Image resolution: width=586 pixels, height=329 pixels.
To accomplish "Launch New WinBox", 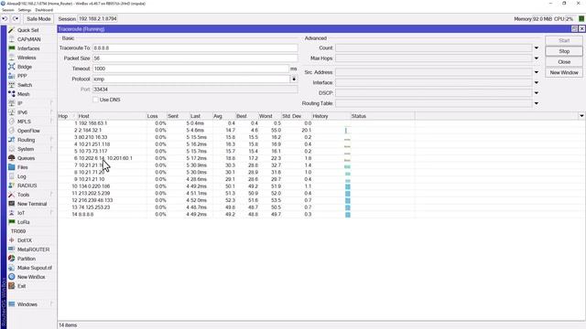I will click(31, 277).
